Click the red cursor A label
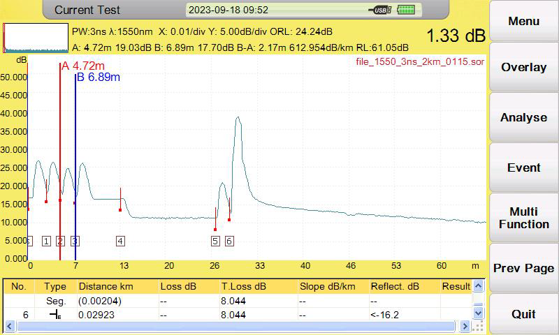The height and width of the screenshot is (335, 559). tap(83, 66)
